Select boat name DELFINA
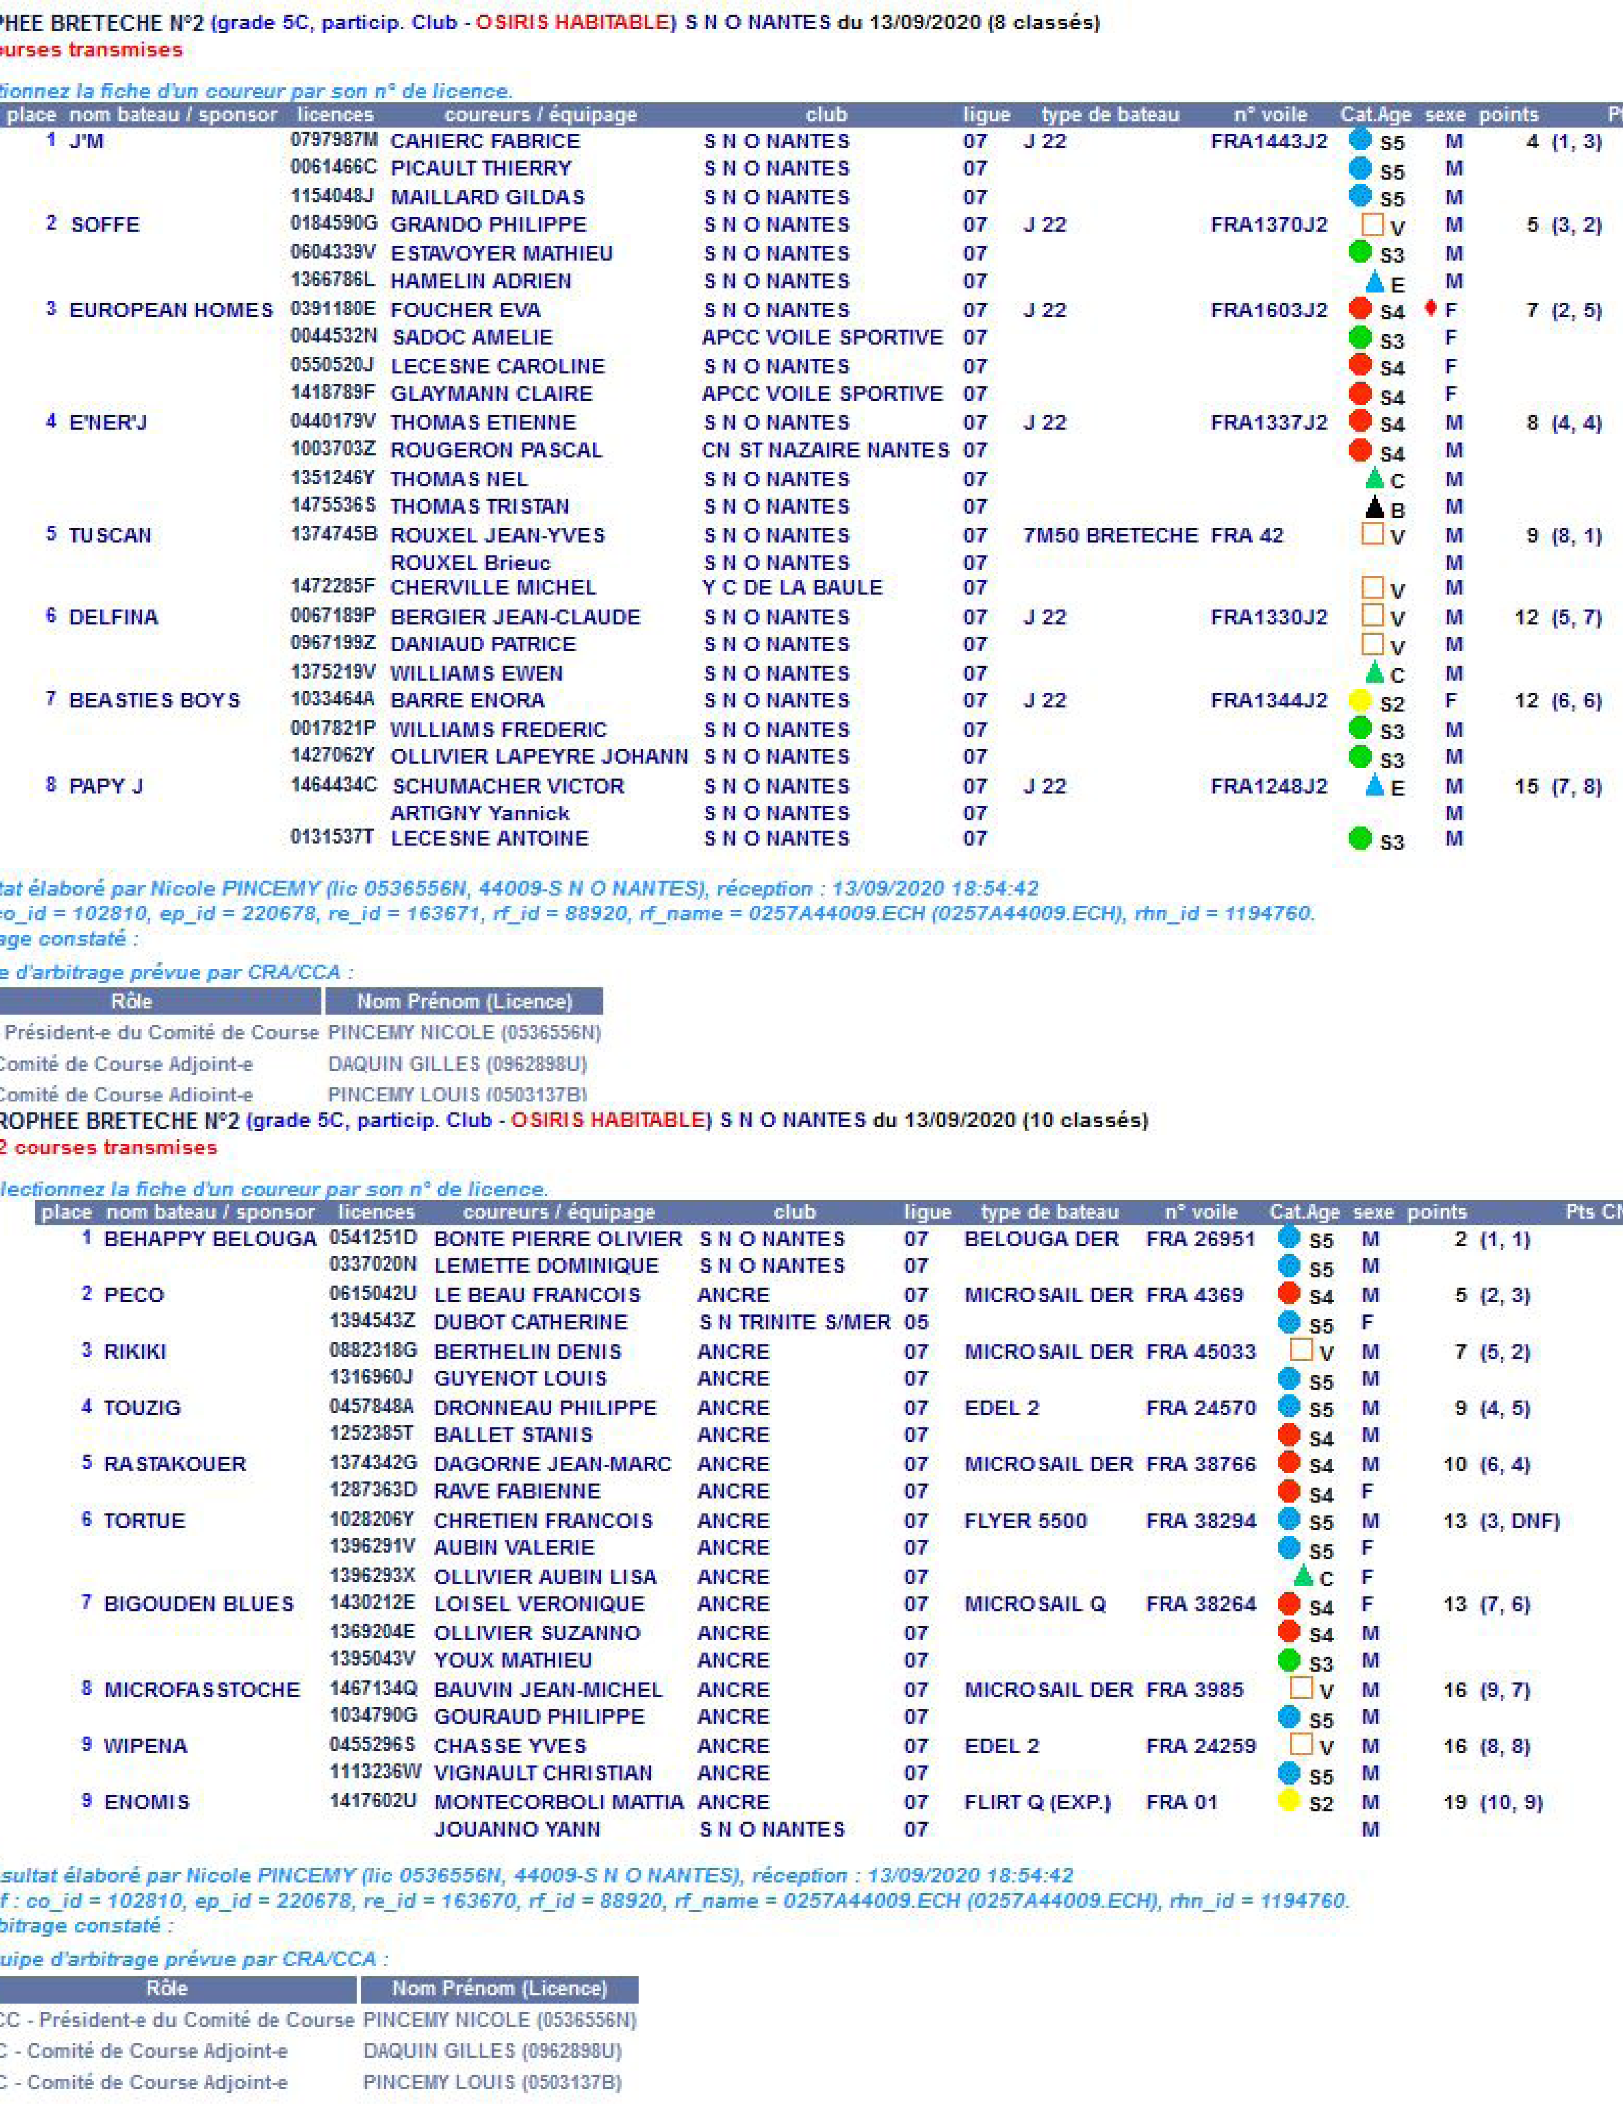The image size is (1623, 2104). click(x=113, y=618)
